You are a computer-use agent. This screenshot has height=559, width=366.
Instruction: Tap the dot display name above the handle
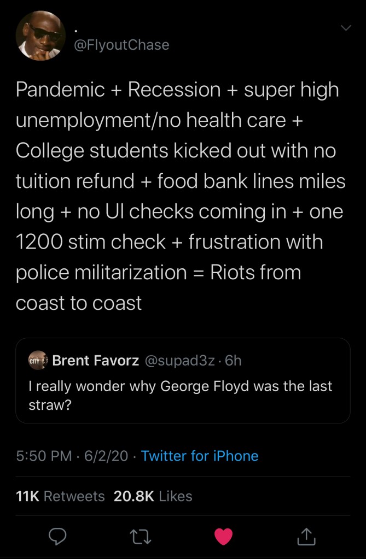pyautogui.click(x=76, y=30)
